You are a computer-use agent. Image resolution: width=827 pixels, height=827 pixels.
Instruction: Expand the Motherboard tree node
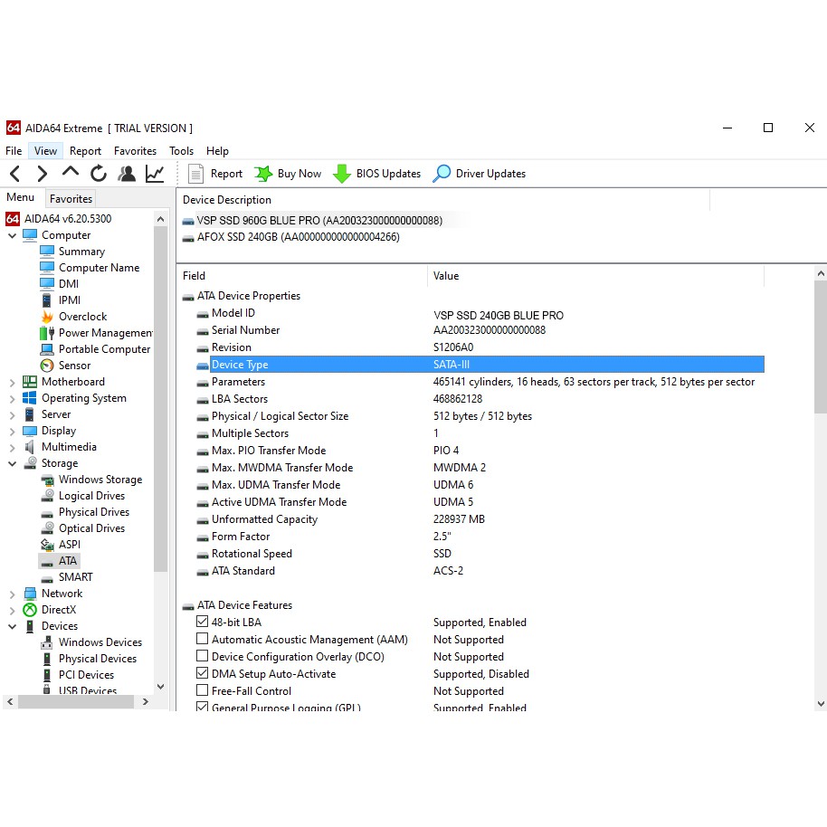click(13, 382)
